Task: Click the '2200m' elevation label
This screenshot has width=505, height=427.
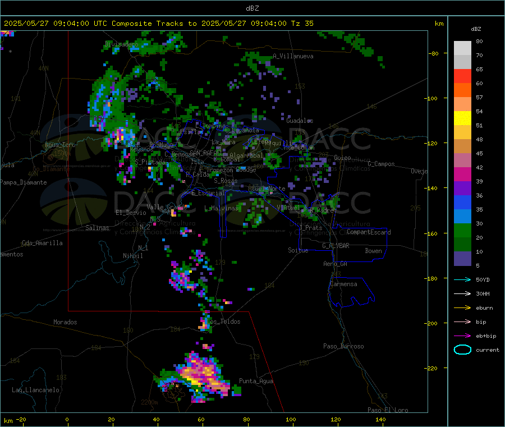Action: (x=149, y=402)
